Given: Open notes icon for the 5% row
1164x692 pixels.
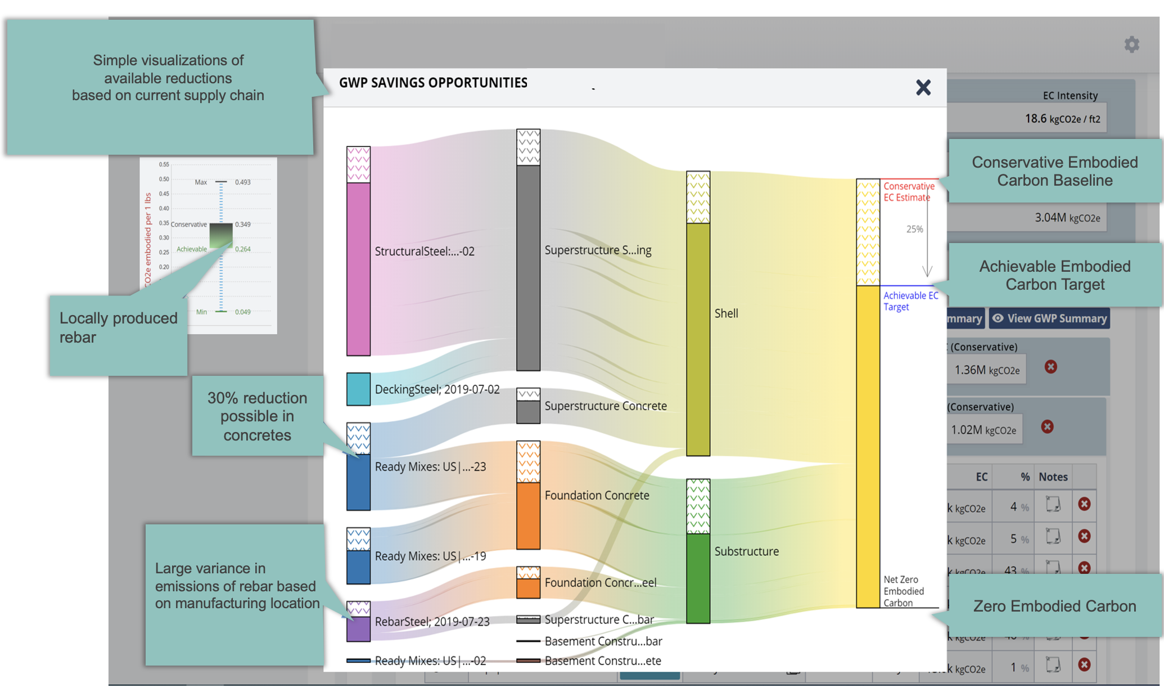Looking at the screenshot, I should coord(1053,536).
